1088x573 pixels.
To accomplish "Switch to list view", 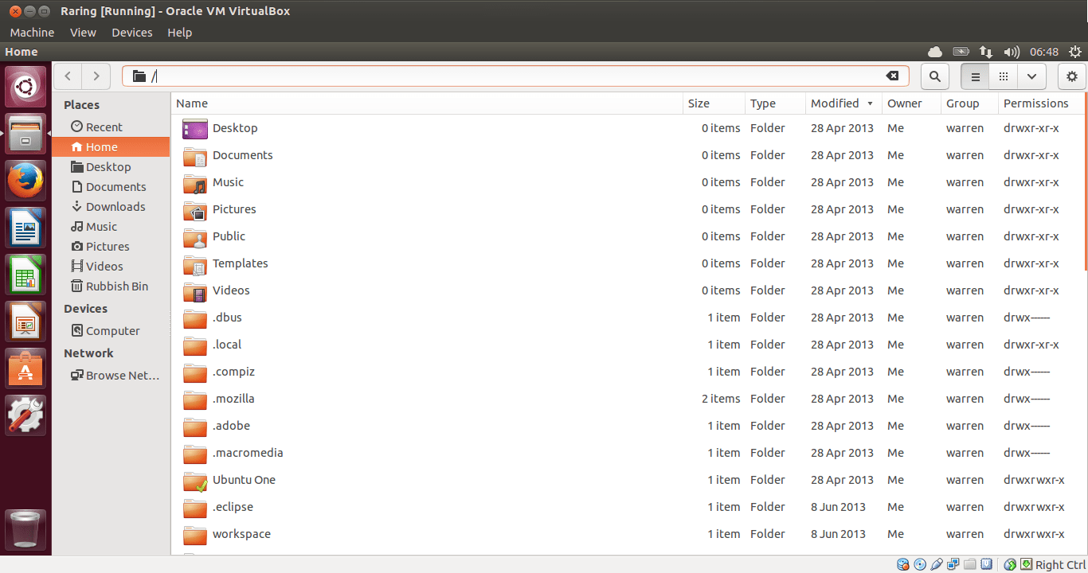I will coord(975,76).
